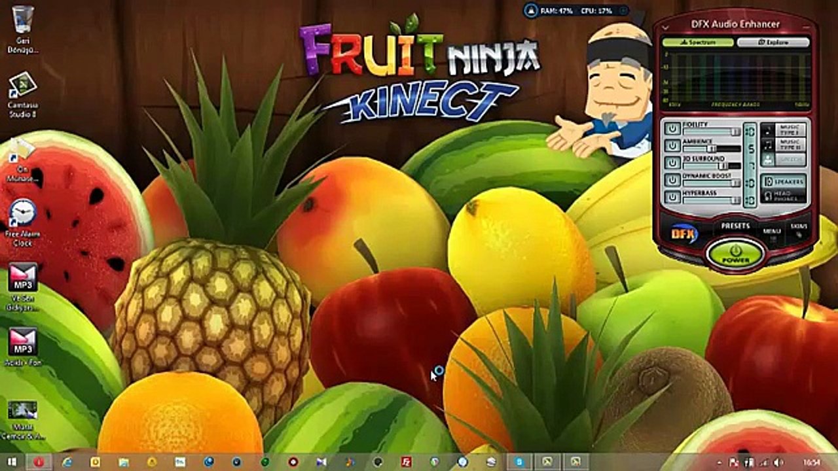This screenshot has width=838, height=471.
Task: Open the DFX Presets menu
Action: 735,226
